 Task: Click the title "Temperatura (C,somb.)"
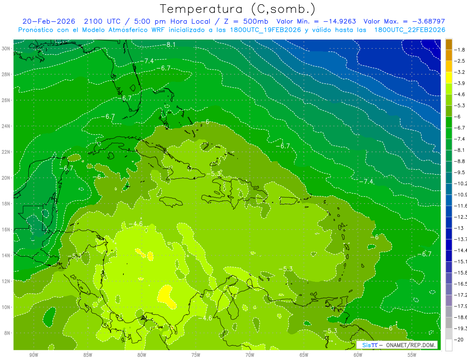[238, 9]
